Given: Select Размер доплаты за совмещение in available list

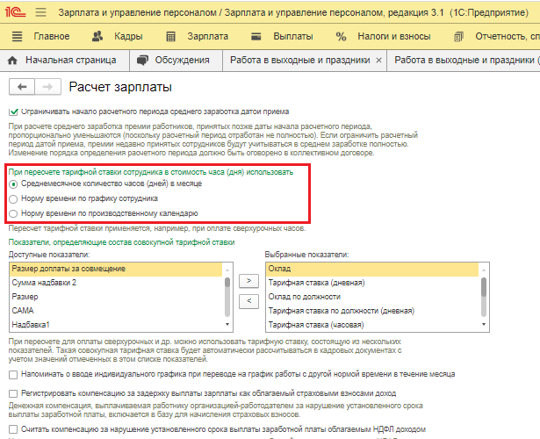Looking at the screenshot, I should tap(117, 269).
